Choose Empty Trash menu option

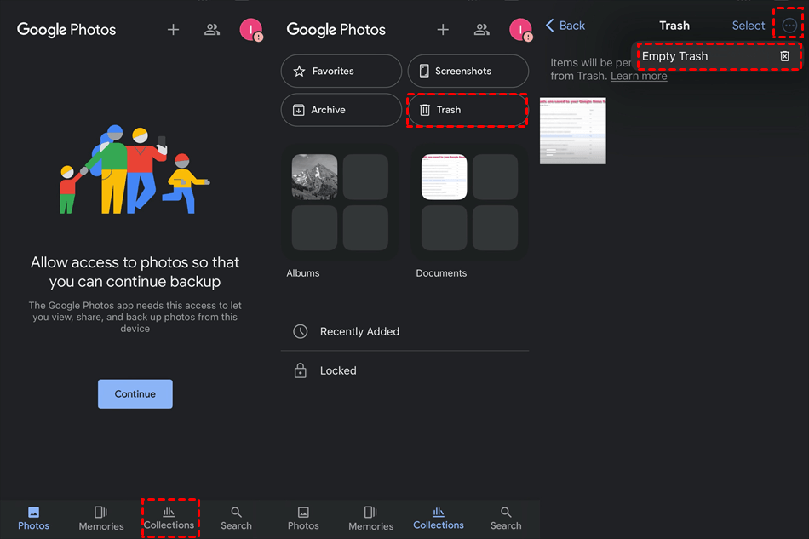[719, 56]
